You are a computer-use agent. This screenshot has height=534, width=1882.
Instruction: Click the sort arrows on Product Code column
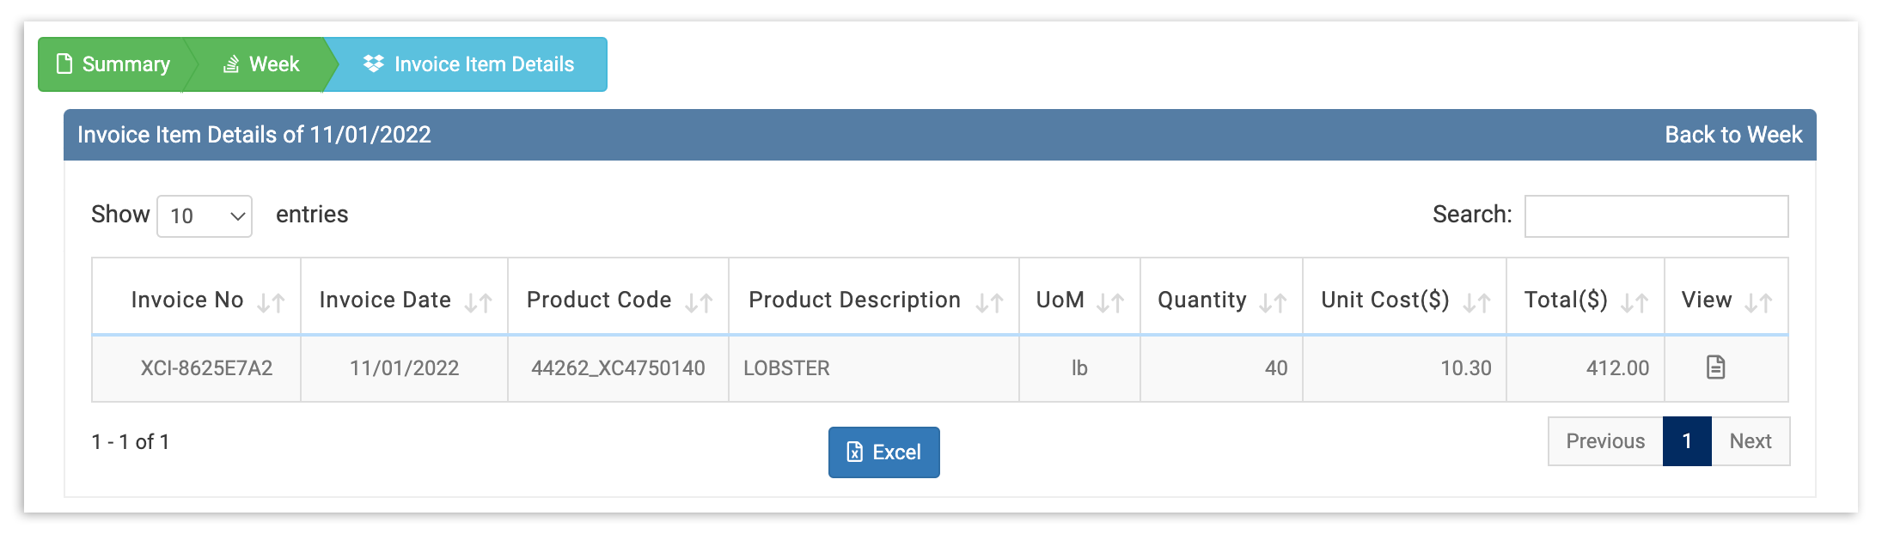700,301
